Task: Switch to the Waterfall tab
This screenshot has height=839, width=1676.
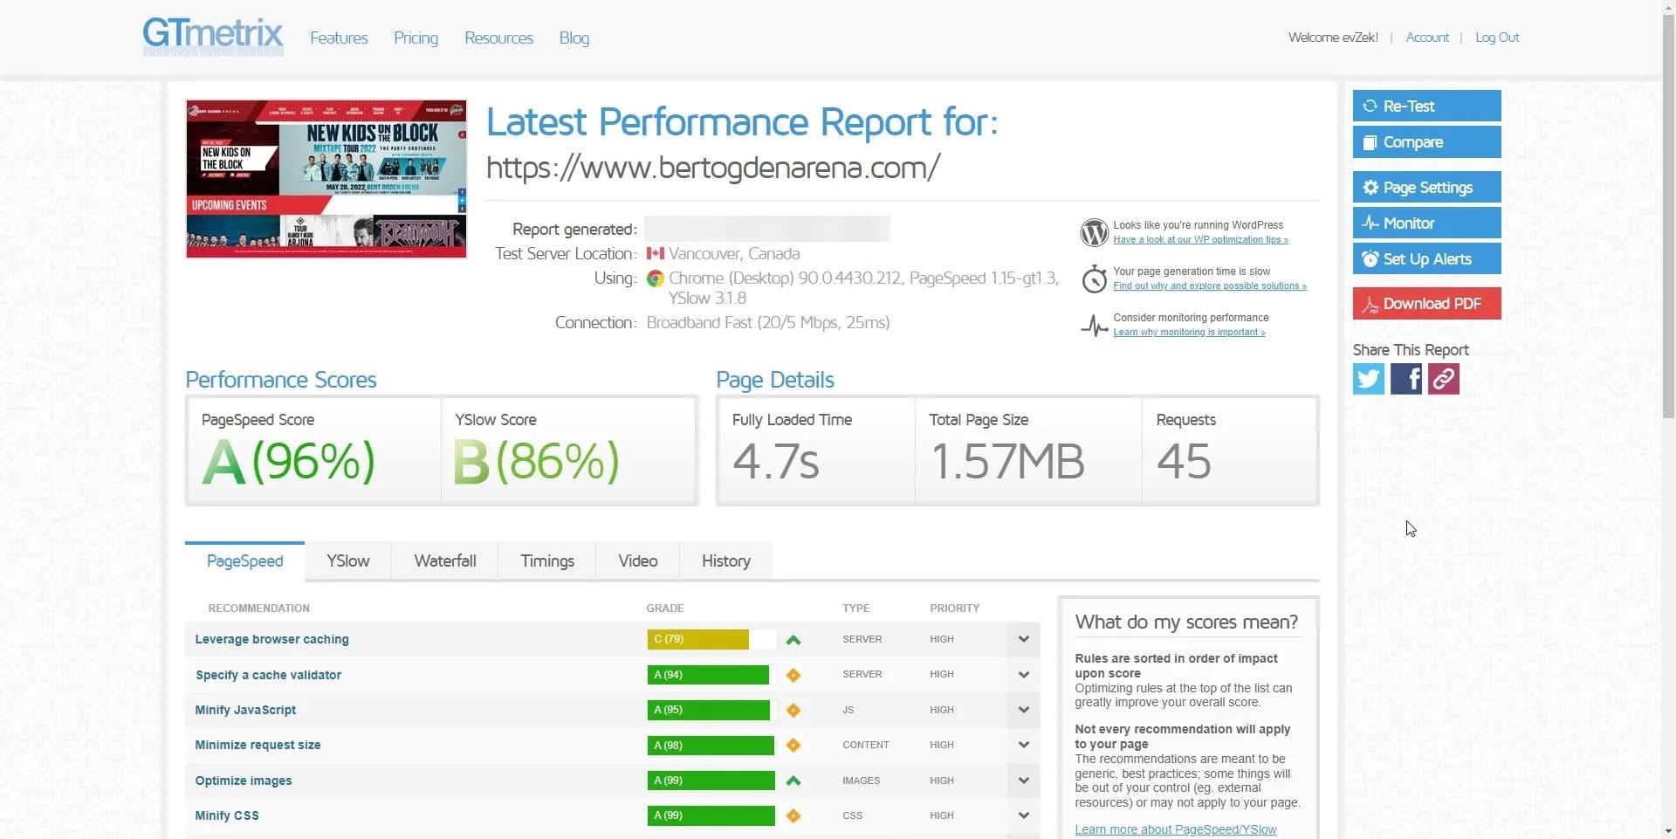Action: pos(444,561)
